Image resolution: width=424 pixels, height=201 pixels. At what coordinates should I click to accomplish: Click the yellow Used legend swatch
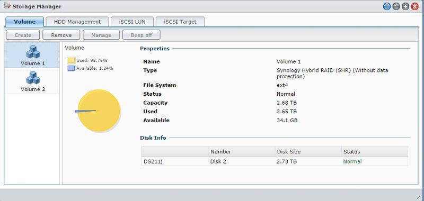71,60
